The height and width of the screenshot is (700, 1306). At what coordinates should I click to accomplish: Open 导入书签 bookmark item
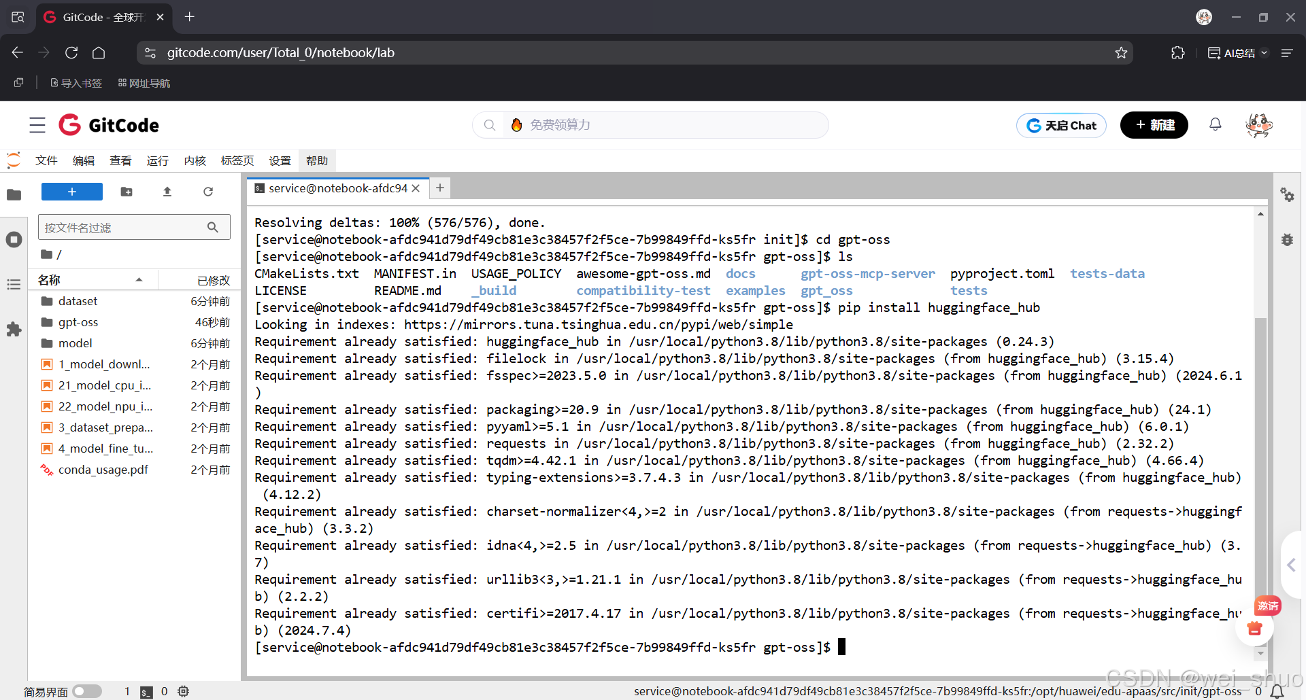pyautogui.click(x=76, y=83)
